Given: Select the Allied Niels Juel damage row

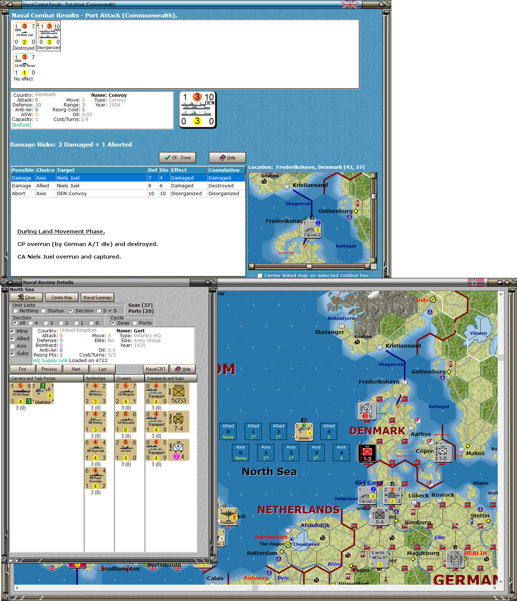Looking at the screenshot, I should [x=128, y=185].
